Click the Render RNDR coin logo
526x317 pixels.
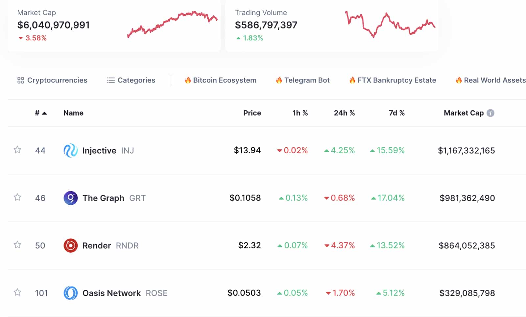(x=71, y=245)
